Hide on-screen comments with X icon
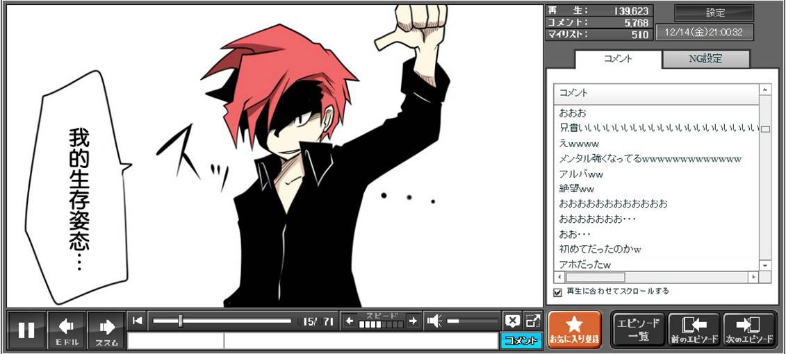 [512, 321]
